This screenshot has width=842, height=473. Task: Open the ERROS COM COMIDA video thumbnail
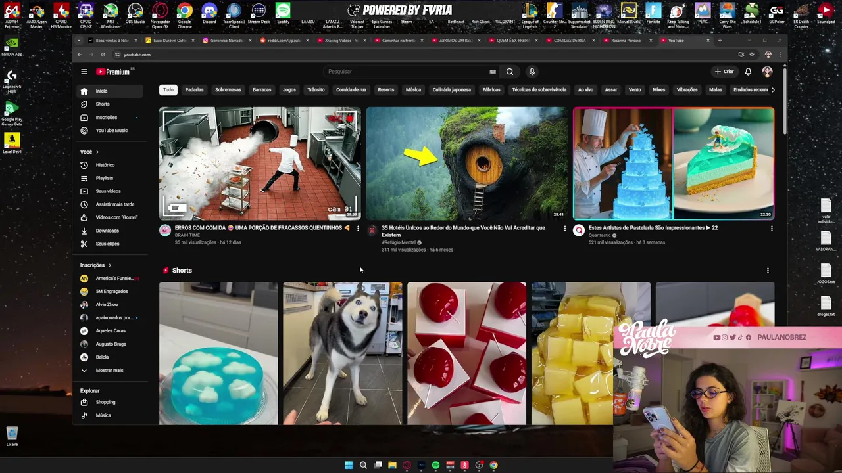pos(260,164)
